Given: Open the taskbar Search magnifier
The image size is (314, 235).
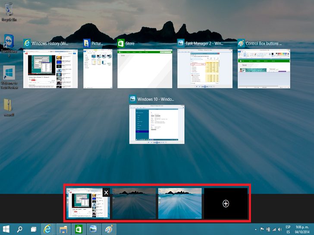Looking at the screenshot, I should [20, 229].
